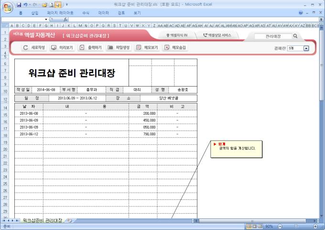Image resolution: width=325 pixels, height=230 pixels.
Task: Click the 관리대장 search field
Action: coord(273,36)
